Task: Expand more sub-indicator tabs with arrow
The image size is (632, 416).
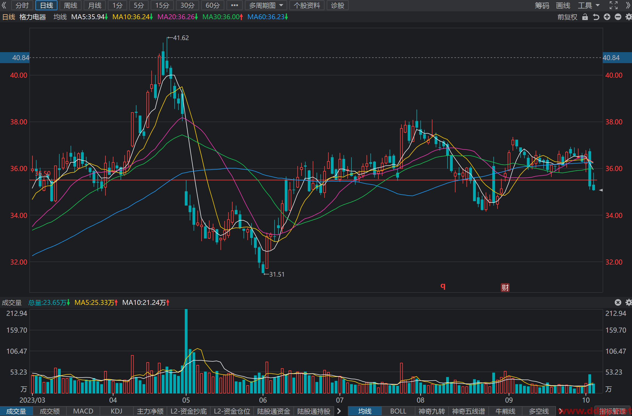Action: coord(339,411)
